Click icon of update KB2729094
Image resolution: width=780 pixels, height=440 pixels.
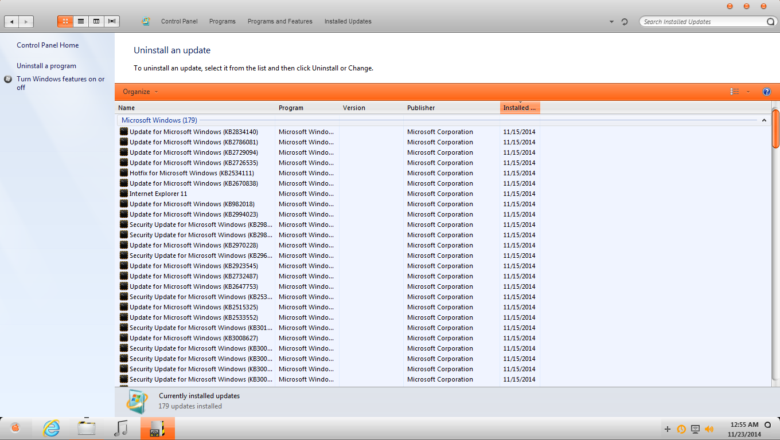pyautogui.click(x=124, y=152)
